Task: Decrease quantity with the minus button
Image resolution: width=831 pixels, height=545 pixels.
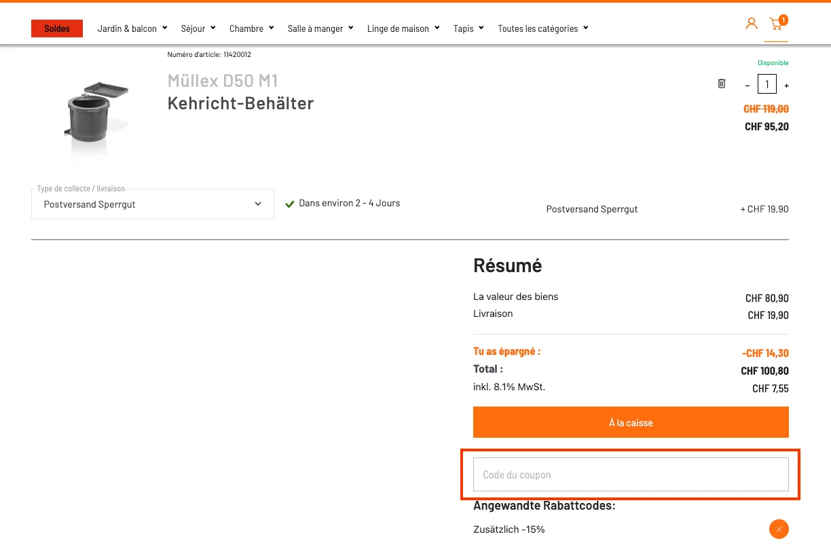Action: (x=747, y=86)
